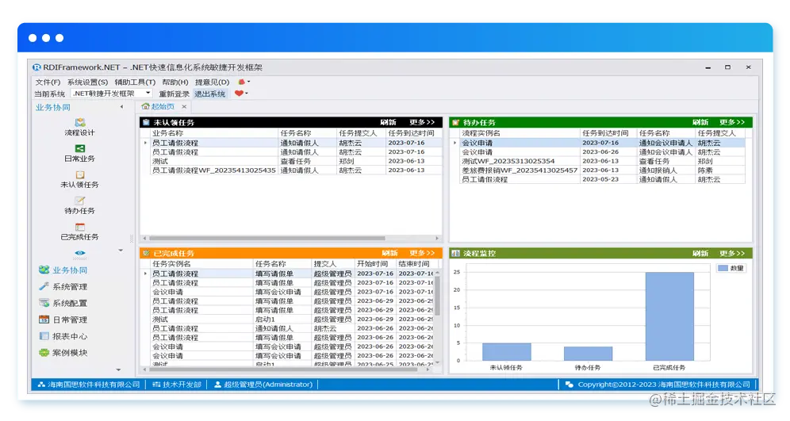Click the 开始时间 column header

tap(375, 263)
